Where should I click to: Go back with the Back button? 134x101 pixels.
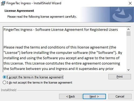[x=71, y=96]
